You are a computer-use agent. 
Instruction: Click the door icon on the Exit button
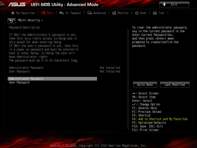tap(164, 5)
